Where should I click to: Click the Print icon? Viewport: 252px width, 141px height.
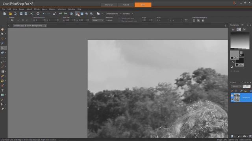point(38,14)
